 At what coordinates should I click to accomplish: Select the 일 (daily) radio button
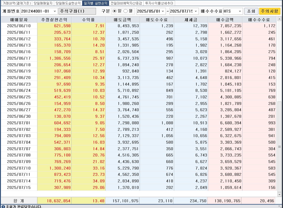[x=115, y=11]
